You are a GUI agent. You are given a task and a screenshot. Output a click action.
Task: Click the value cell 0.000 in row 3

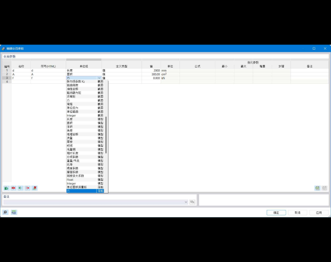(151, 78)
